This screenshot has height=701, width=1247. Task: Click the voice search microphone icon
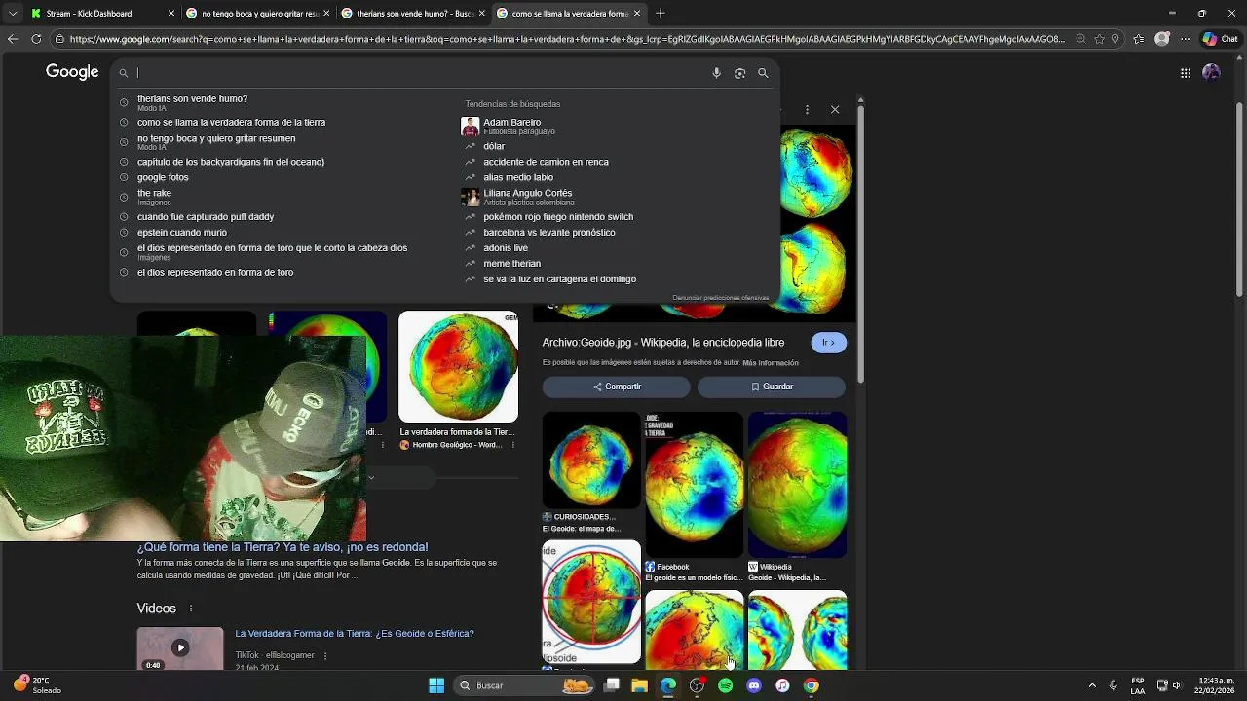click(x=716, y=73)
